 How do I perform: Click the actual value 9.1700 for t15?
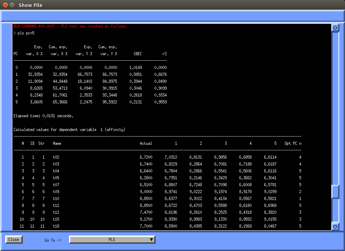pos(146,219)
